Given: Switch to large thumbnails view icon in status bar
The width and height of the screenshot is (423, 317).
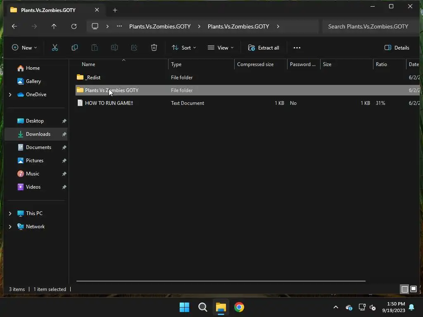Looking at the screenshot, I should click(x=413, y=289).
